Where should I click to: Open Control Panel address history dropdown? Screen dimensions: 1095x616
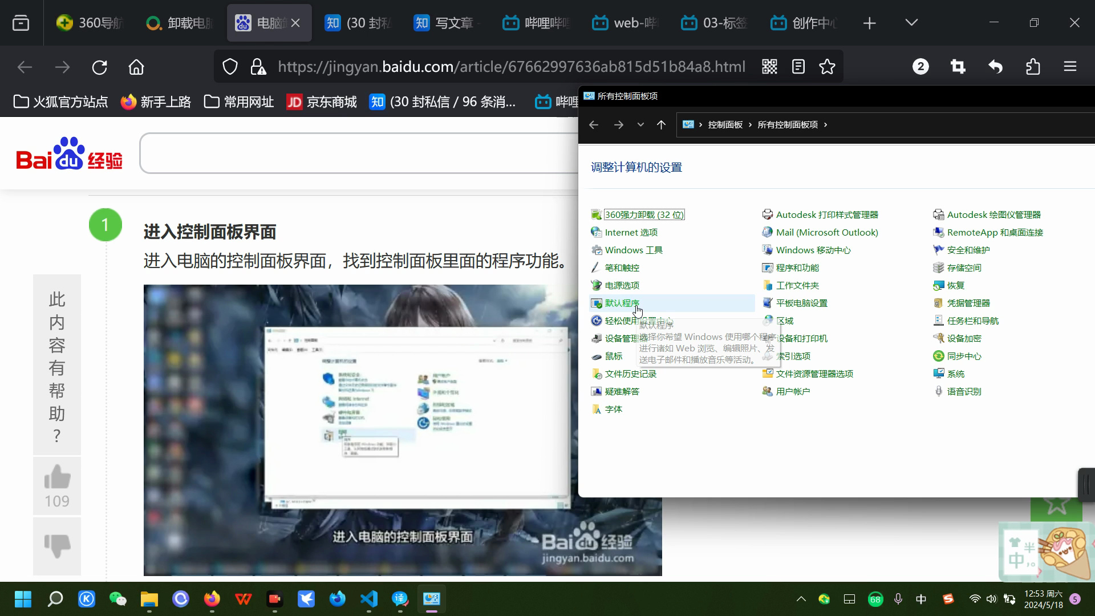tap(640, 124)
